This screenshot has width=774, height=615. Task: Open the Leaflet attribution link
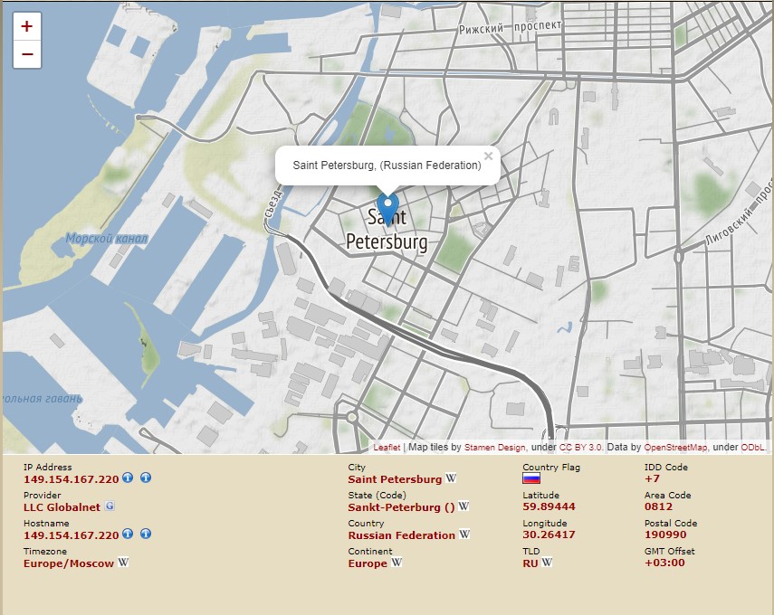point(387,447)
